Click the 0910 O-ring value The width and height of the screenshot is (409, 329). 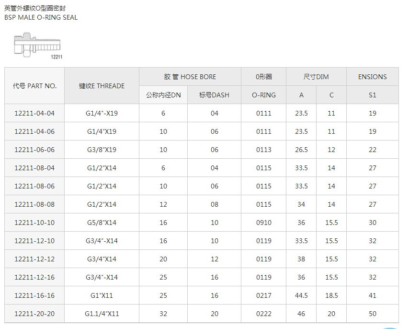[263, 223]
